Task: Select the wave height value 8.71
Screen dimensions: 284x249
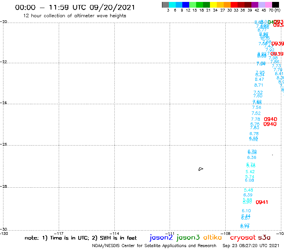Action: tap(258, 85)
